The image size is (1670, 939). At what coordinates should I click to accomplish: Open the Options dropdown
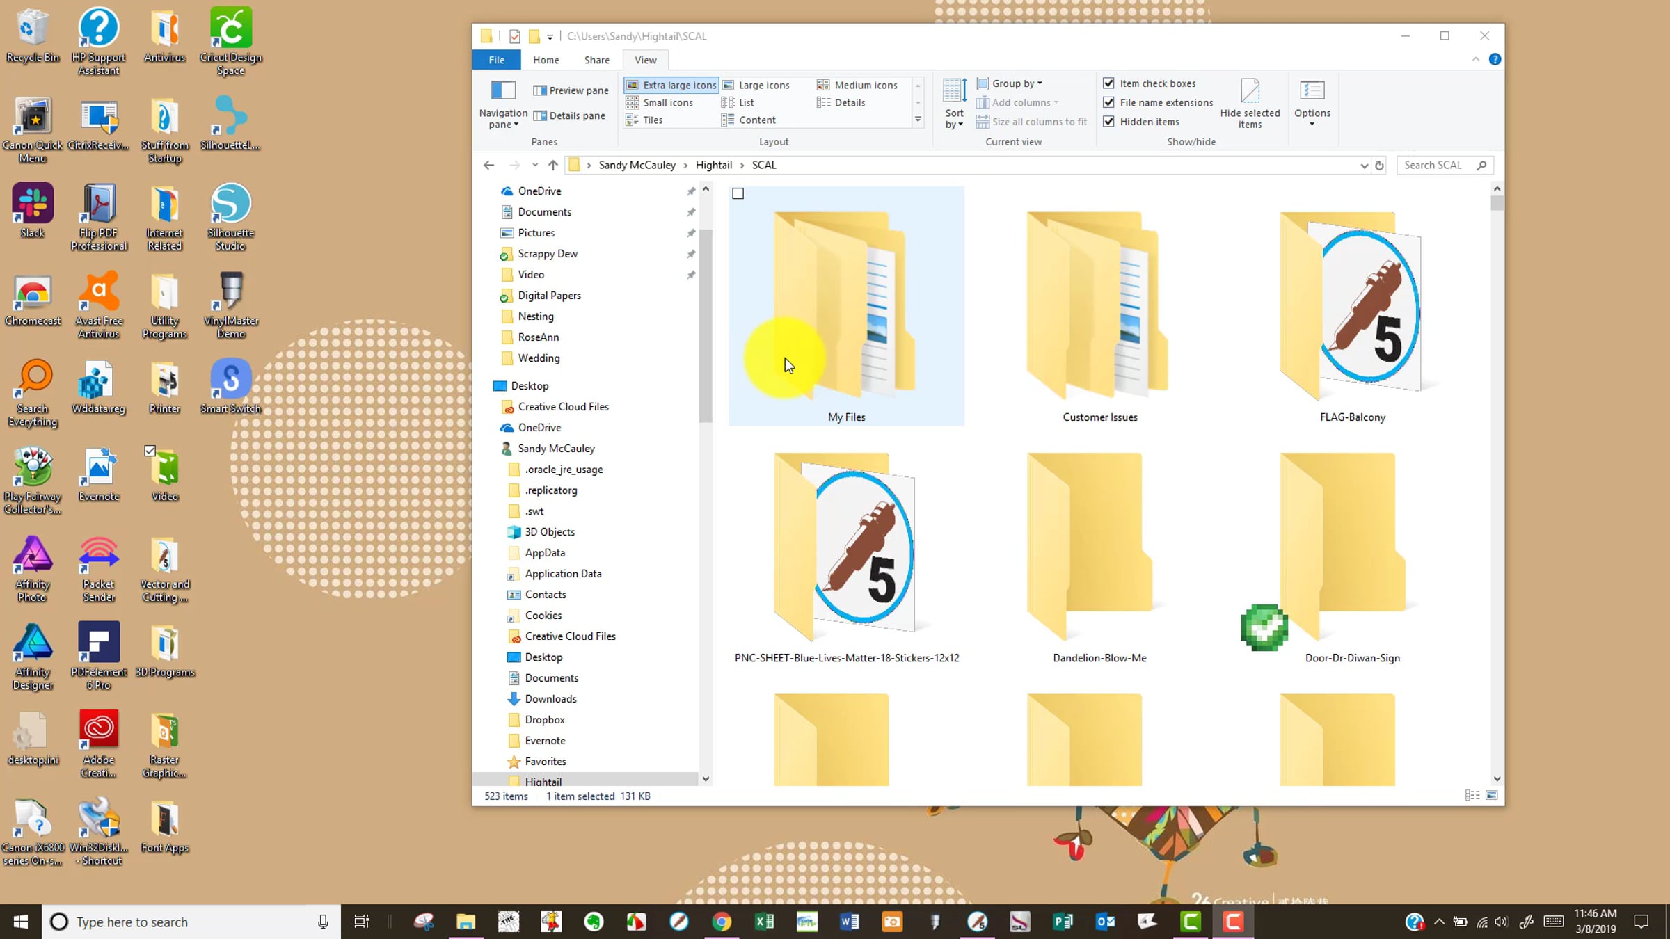coord(1312,104)
